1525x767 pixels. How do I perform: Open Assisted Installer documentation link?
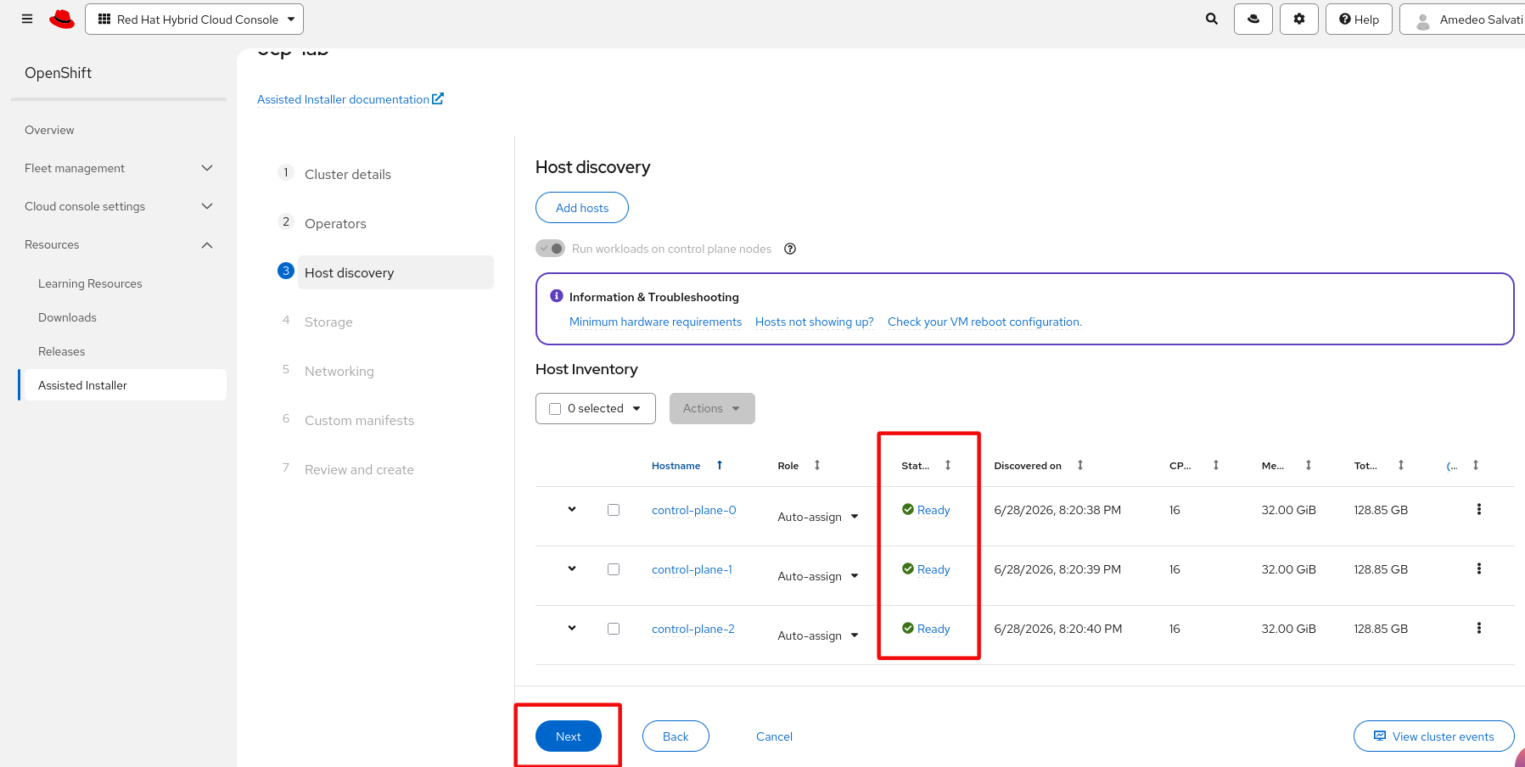click(350, 99)
